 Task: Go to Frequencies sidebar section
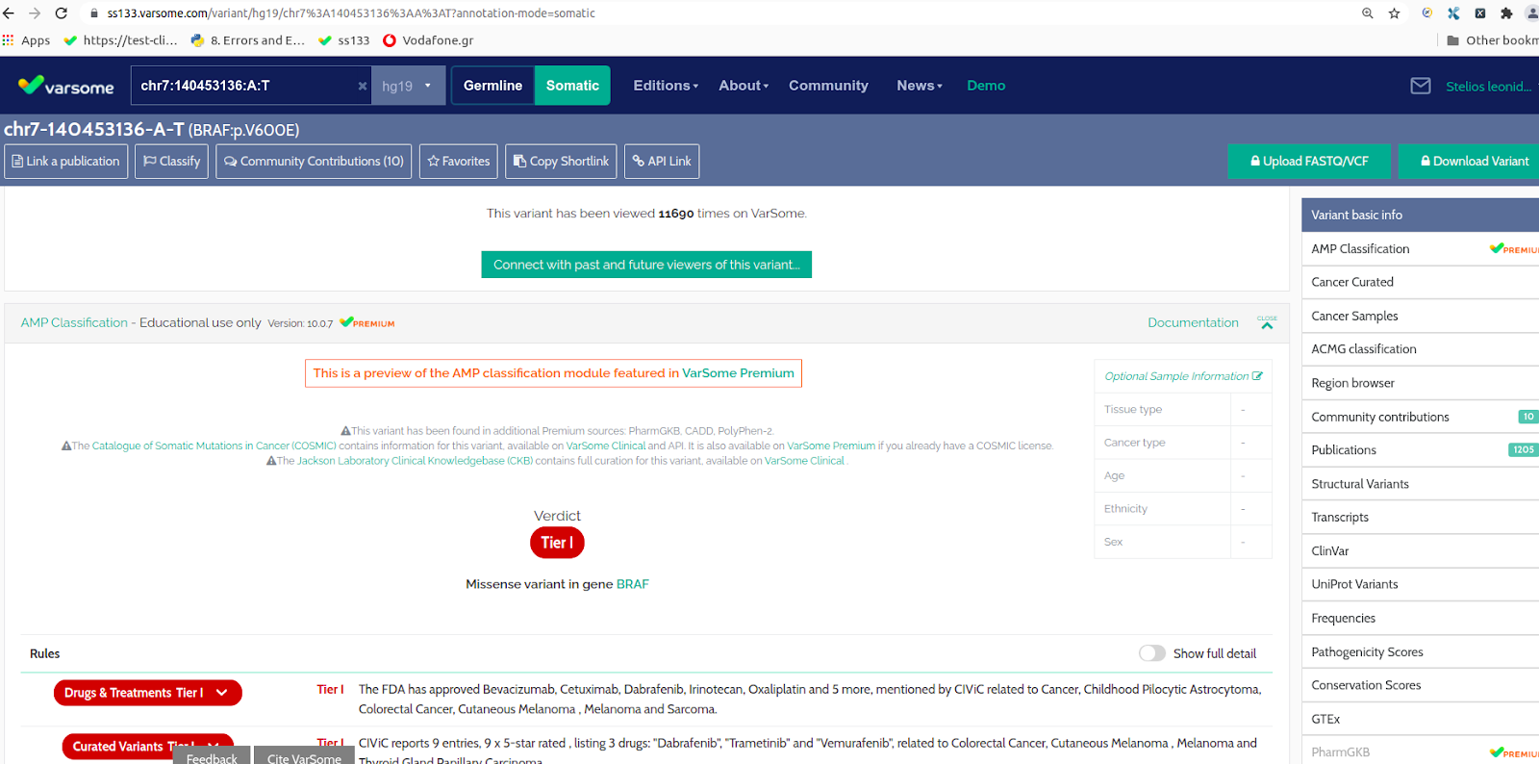coord(1420,618)
